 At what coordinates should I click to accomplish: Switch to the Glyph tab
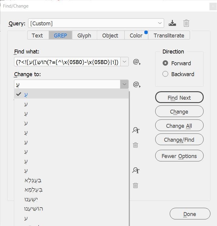tap(84, 35)
